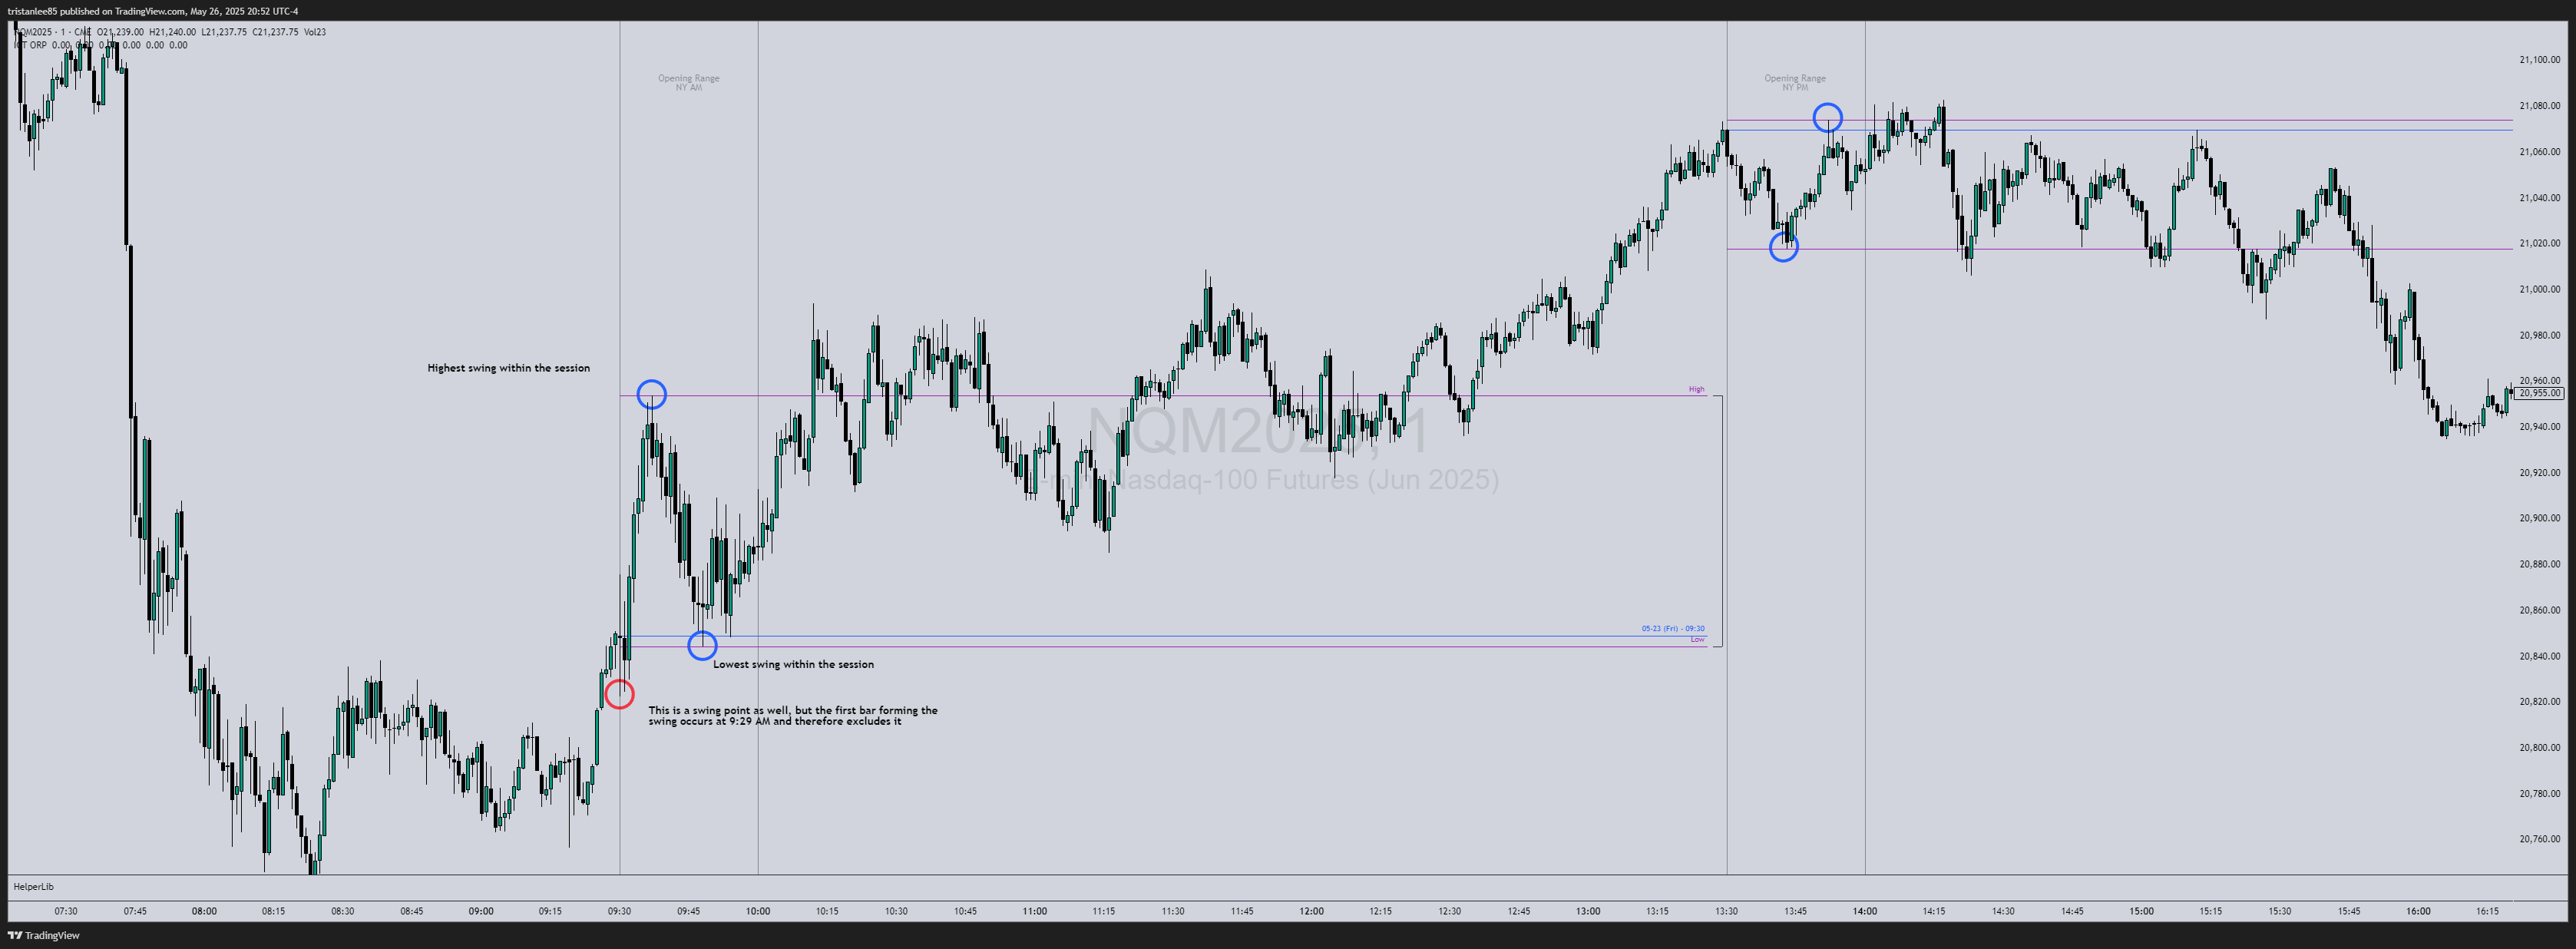The width and height of the screenshot is (2576, 949).
Task: Click the 07:30 time axis label
Action: tap(66, 911)
